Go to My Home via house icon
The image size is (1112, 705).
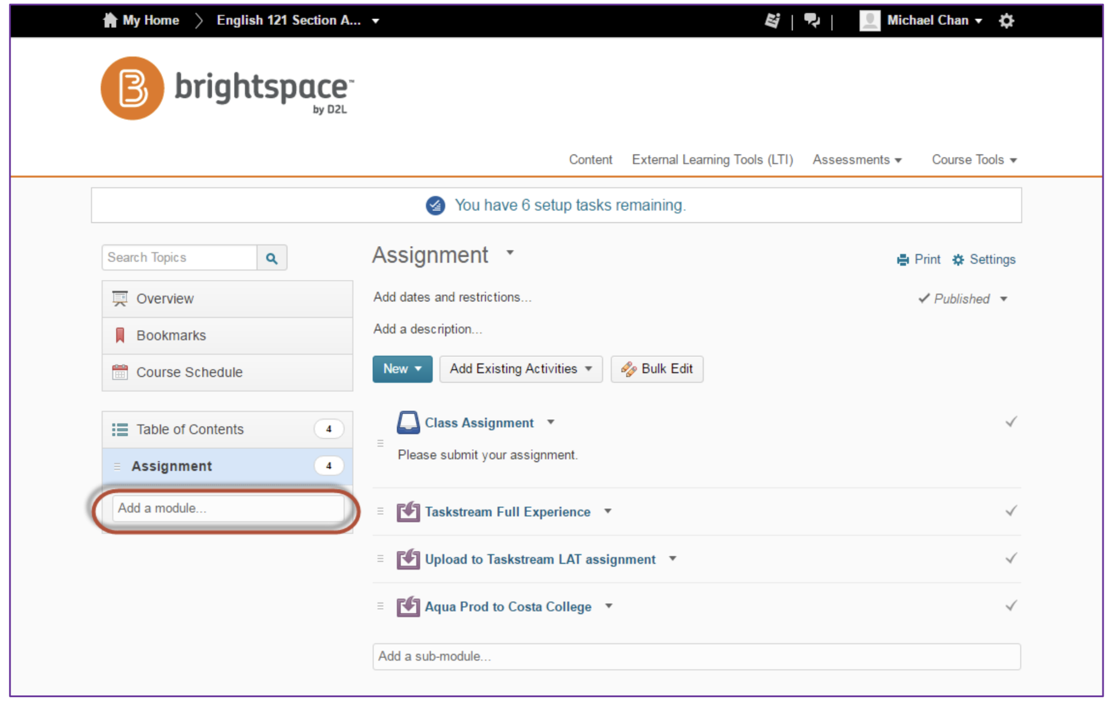[x=110, y=20]
